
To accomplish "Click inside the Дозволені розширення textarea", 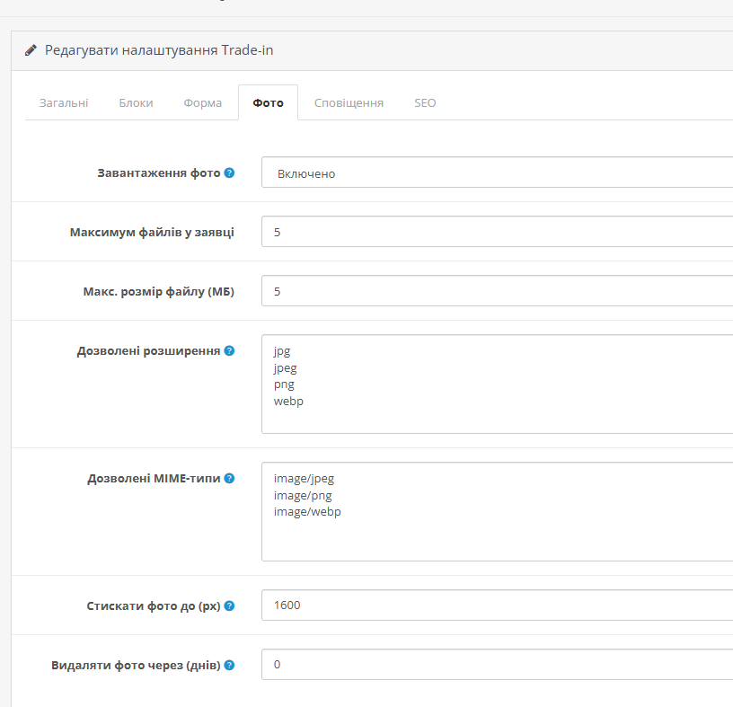I will coord(497,384).
